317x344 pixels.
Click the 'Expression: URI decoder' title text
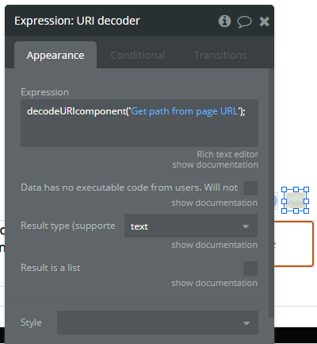[77, 21]
